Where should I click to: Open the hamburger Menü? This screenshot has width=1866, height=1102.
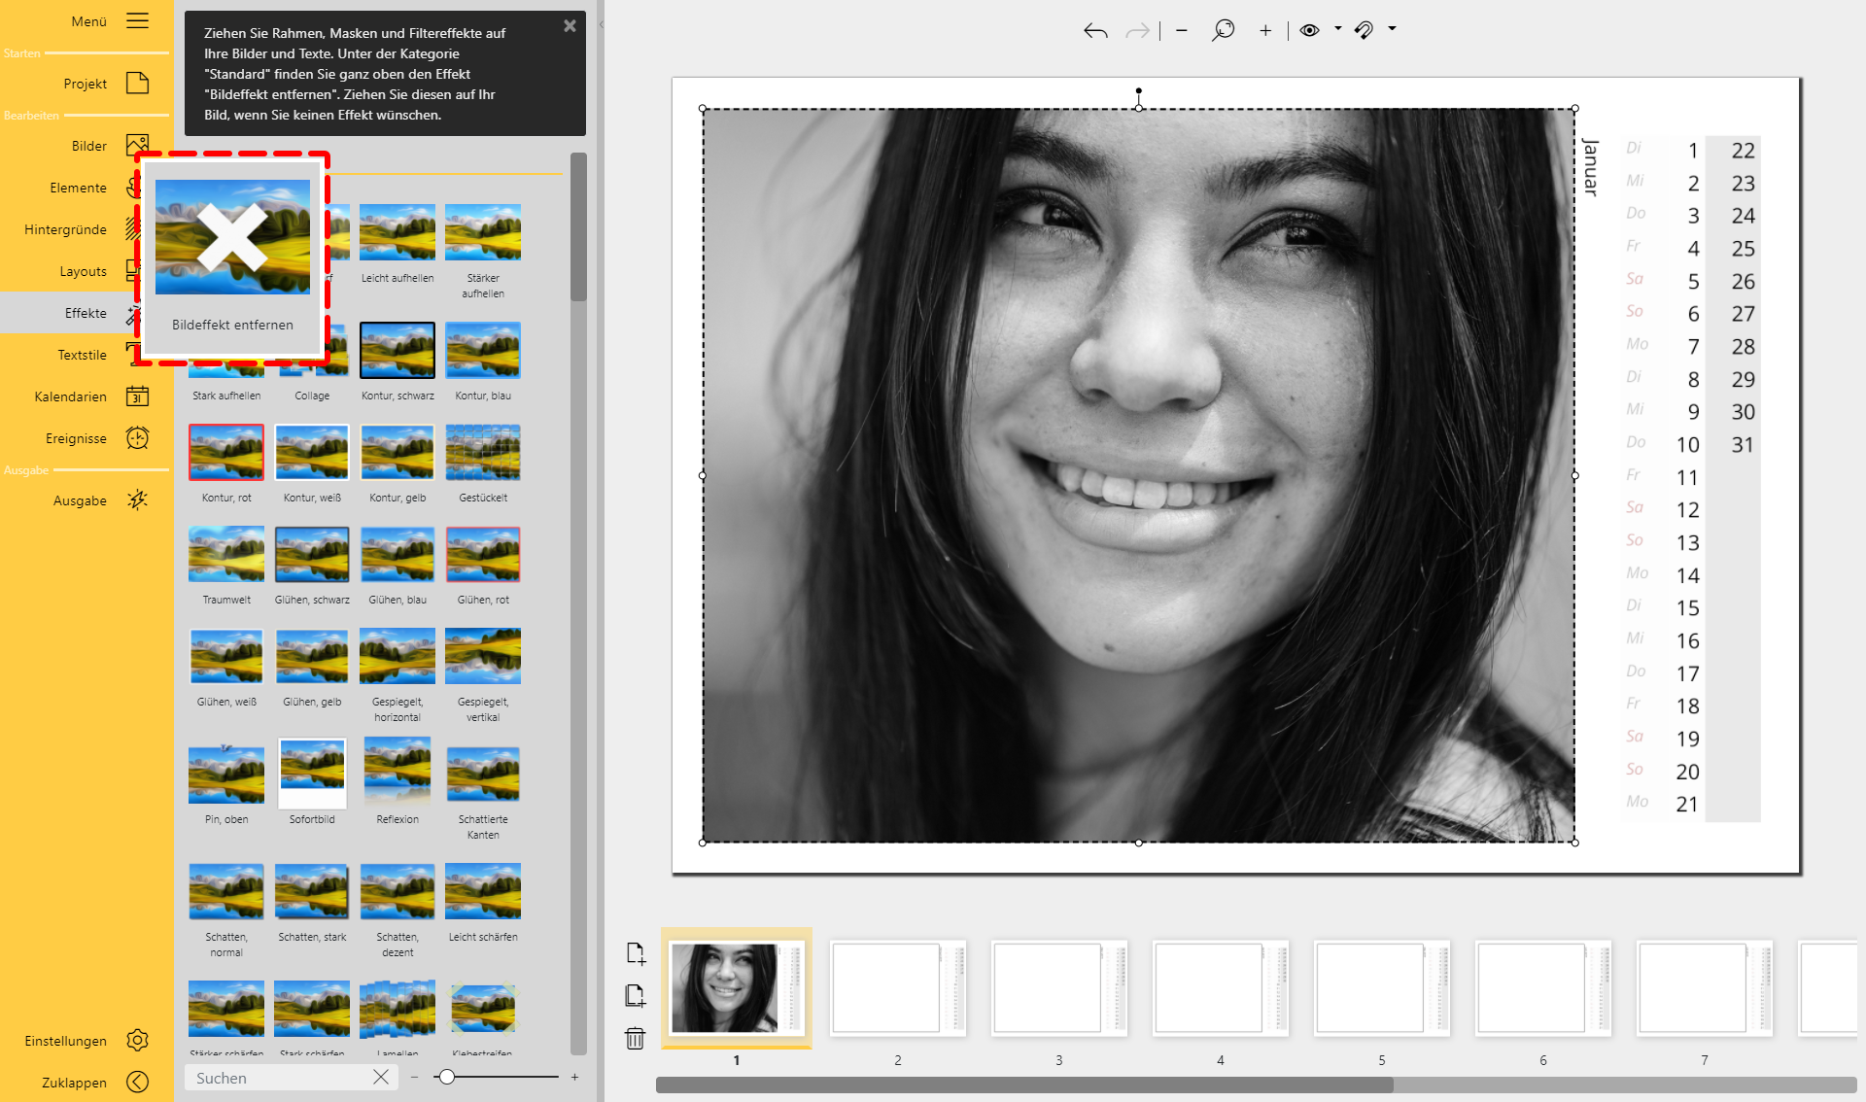click(137, 21)
